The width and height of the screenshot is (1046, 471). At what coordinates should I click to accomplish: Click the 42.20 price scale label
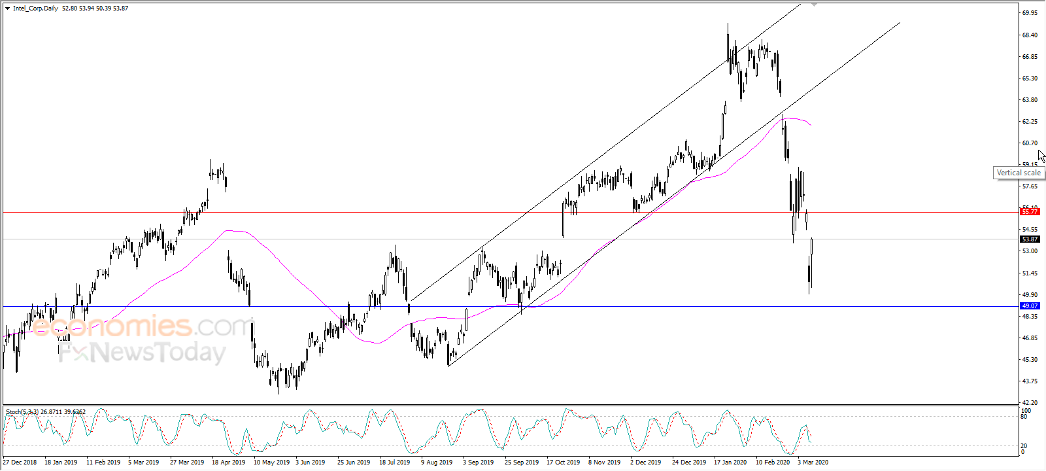(1030, 403)
